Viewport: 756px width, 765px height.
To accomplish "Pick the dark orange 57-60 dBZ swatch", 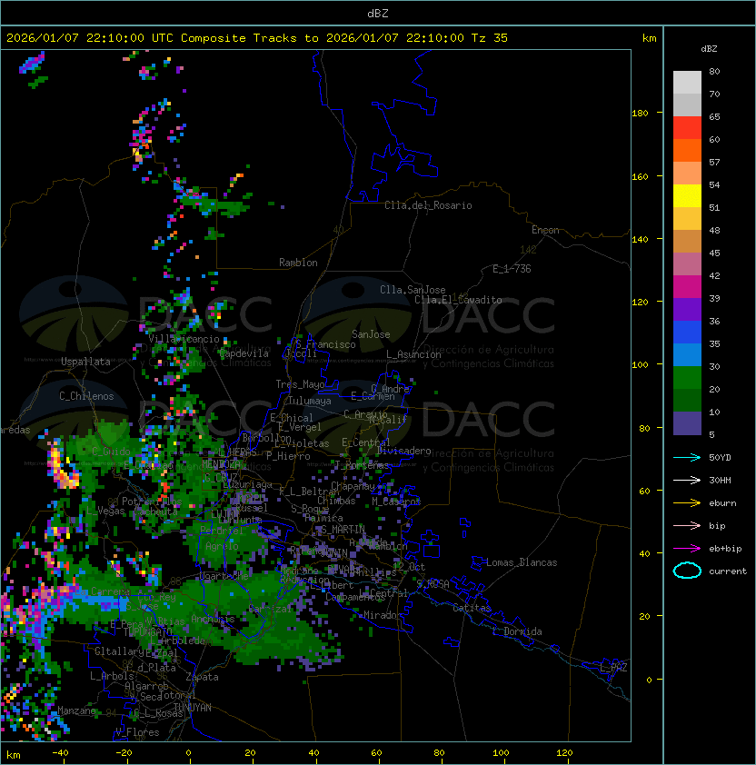I will coord(687,151).
